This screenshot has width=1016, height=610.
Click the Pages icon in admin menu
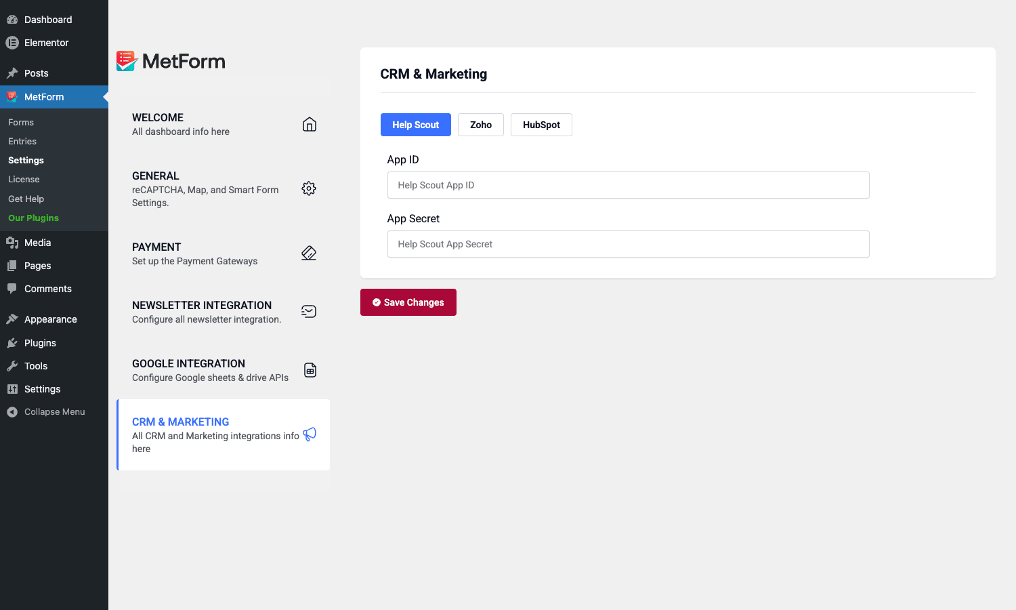point(12,266)
